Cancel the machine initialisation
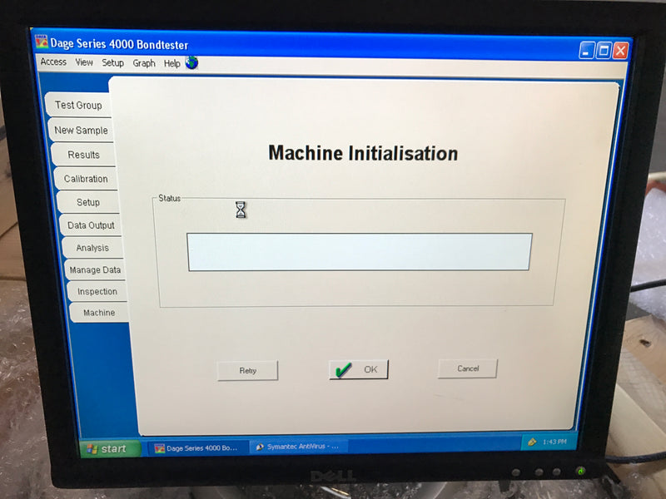This screenshot has width=666, height=499. point(467,368)
